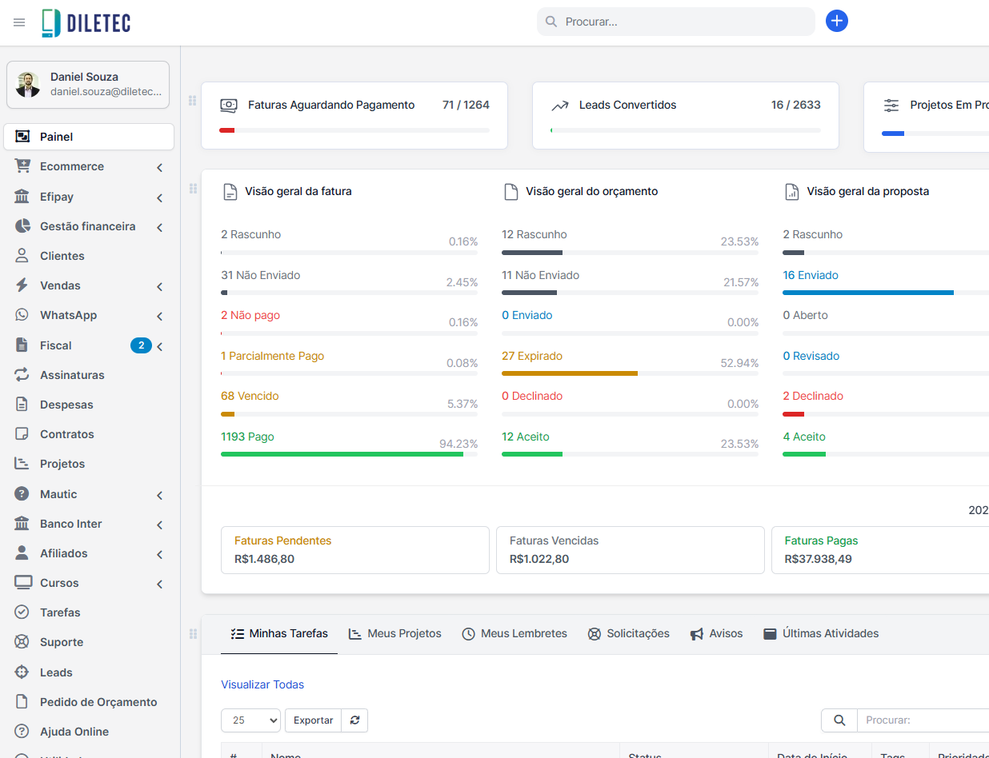The image size is (989, 758).
Task: Click the 27 Expirado orange progress bar
Action: pyautogui.click(x=570, y=373)
